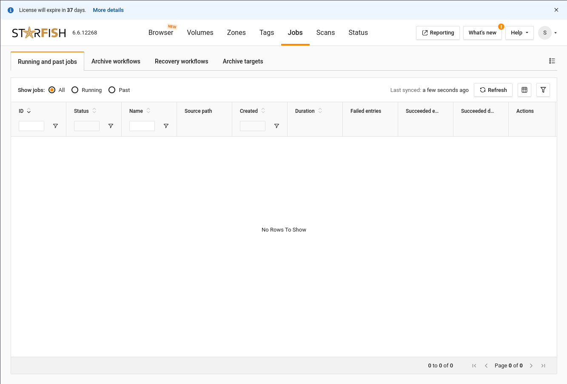The height and width of the screenshot is (384, 567).
Task: Open the list view icon right of tabs
Action: click(x=552, y=61)
